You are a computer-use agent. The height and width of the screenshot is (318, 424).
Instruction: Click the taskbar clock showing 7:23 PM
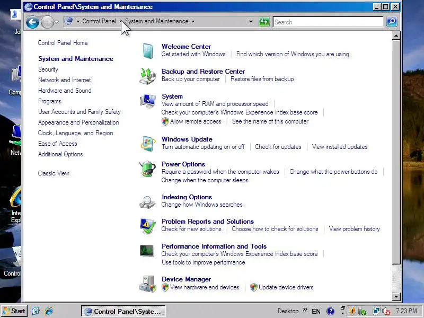click(x=407, y=311)
